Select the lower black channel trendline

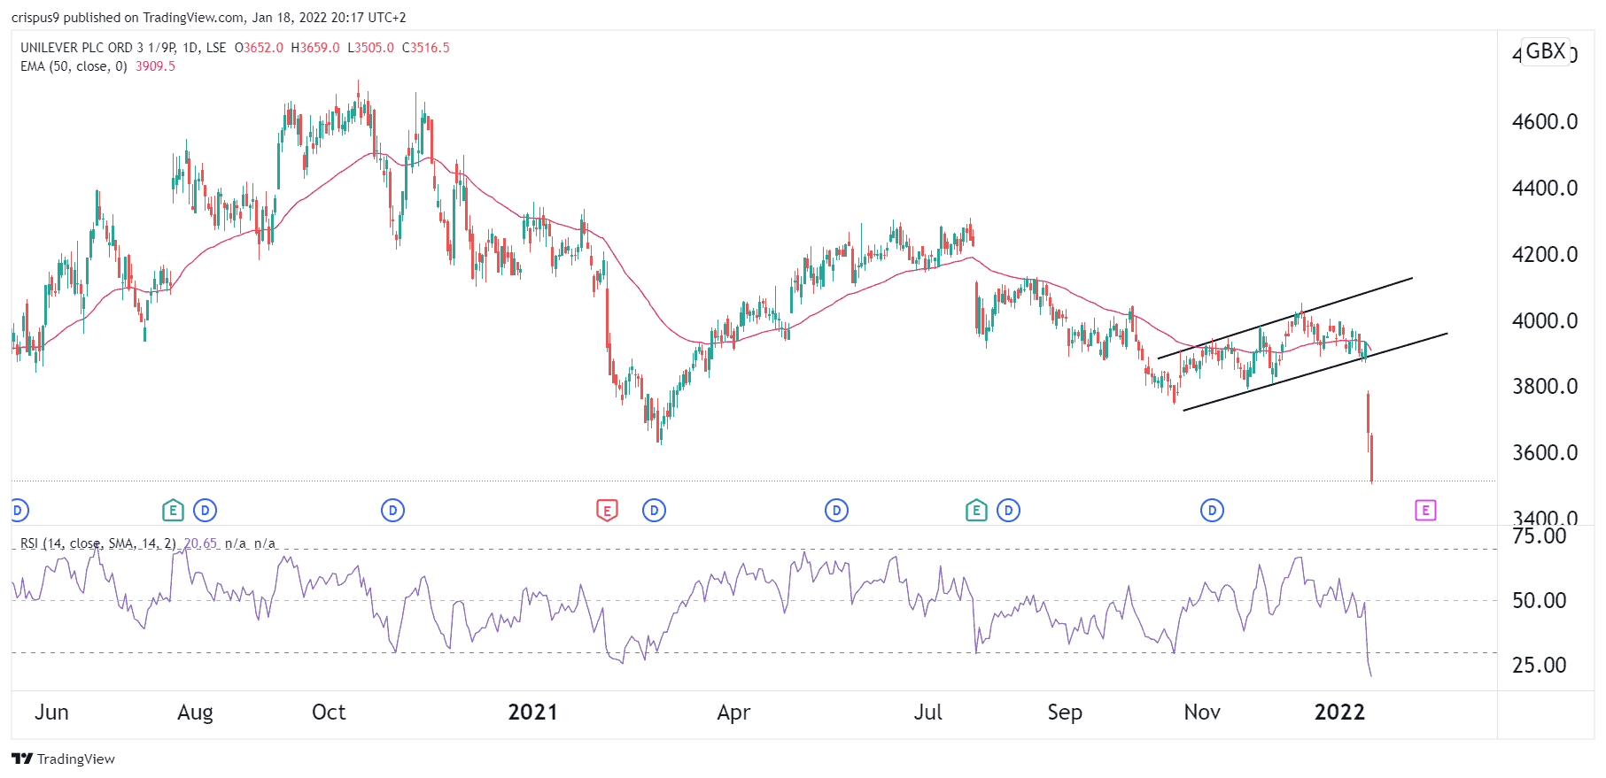point(1315,372)
